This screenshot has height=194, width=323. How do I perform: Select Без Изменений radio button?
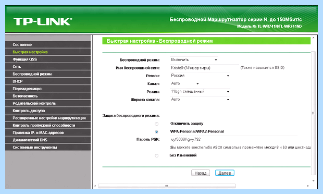pyautogui.click(x=157, y=155)
